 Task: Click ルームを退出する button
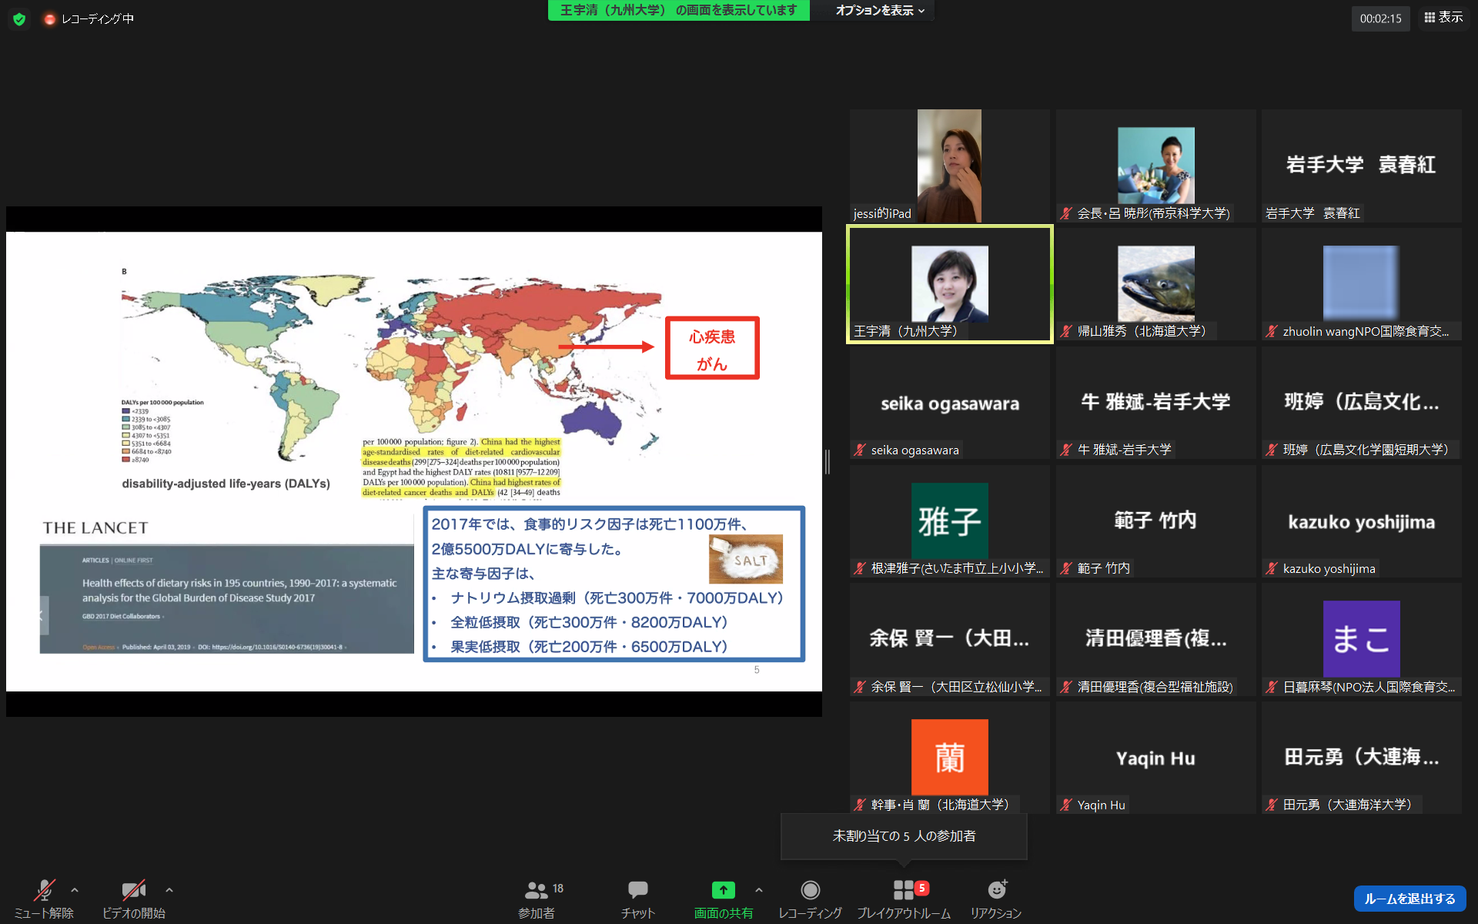(1409, 899)
